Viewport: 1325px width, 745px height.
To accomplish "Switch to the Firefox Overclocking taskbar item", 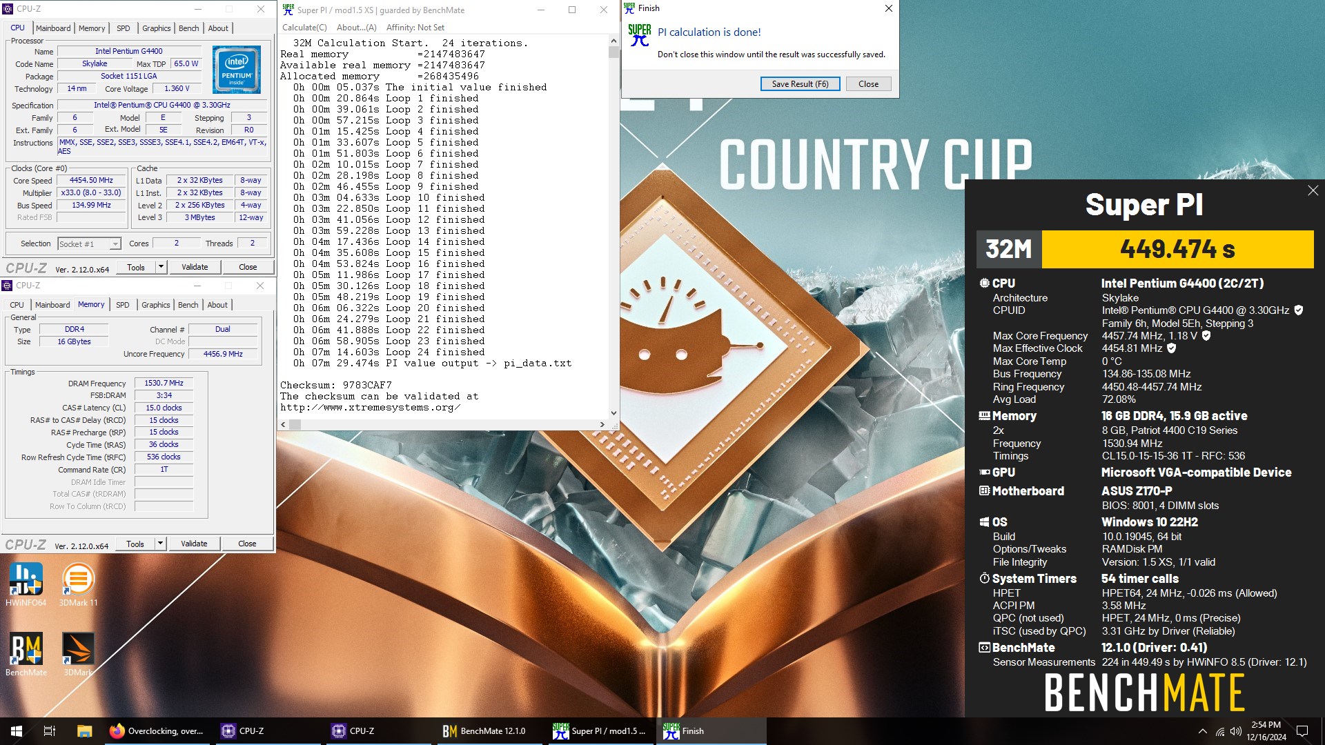I will pos(157,731).
